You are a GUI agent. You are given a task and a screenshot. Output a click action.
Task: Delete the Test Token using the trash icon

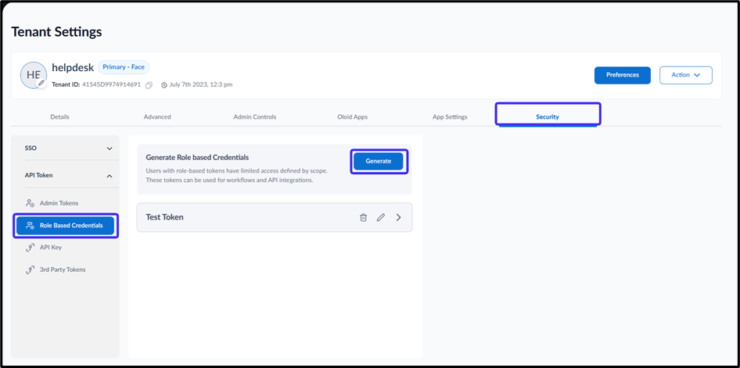pyautogui.click(x=364, y=217)
